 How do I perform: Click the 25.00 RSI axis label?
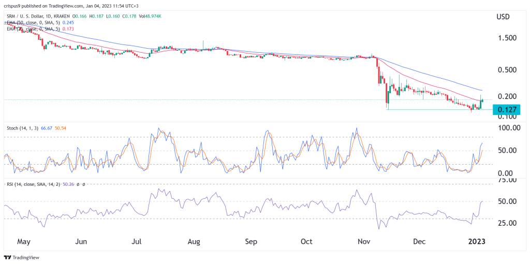(507, 223)
